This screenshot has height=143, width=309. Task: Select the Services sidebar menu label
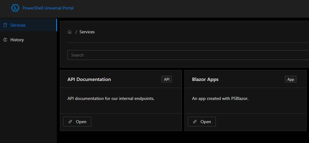pos(18,25)
